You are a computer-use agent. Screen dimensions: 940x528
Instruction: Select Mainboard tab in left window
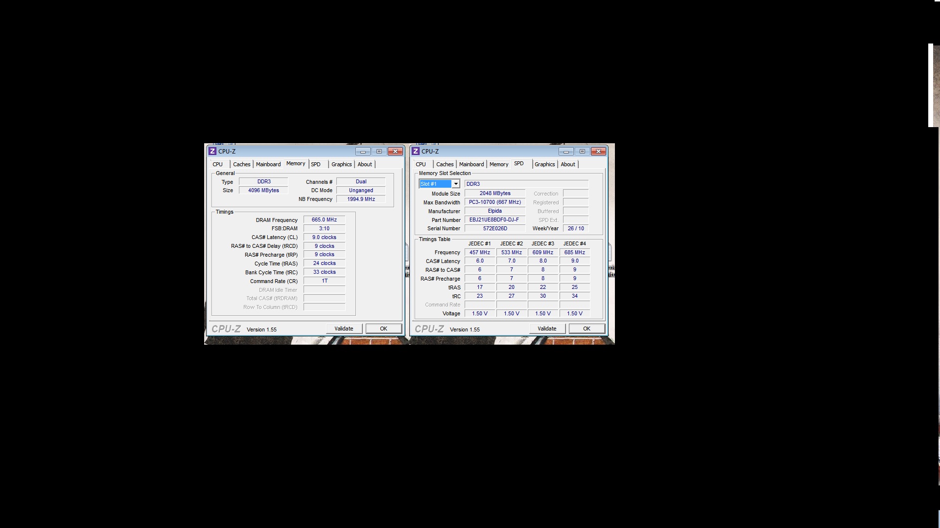(x=268, y=164)
